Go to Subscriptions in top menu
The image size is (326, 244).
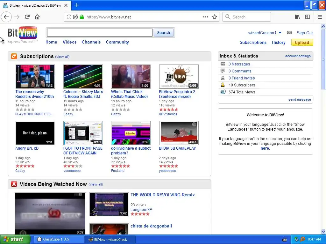[x=253, y=42]
